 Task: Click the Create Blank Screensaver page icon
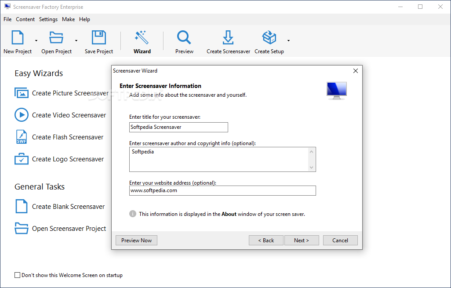tap(22, 206)
